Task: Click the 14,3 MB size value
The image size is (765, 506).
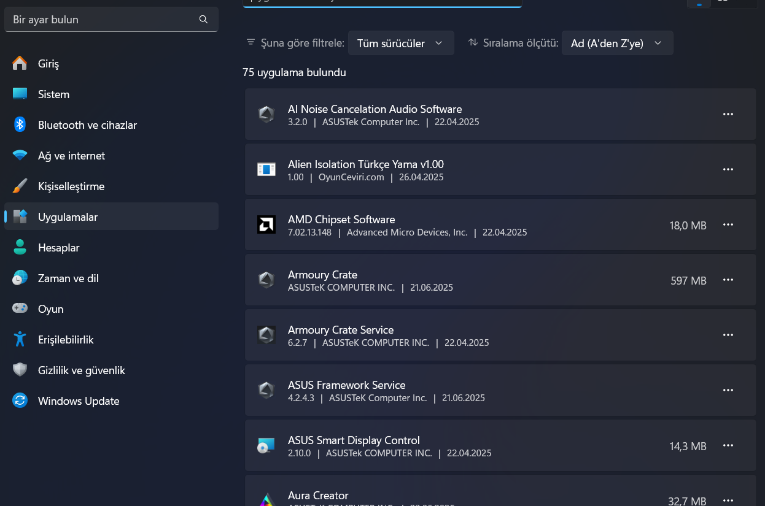Action: click(688, 446)
